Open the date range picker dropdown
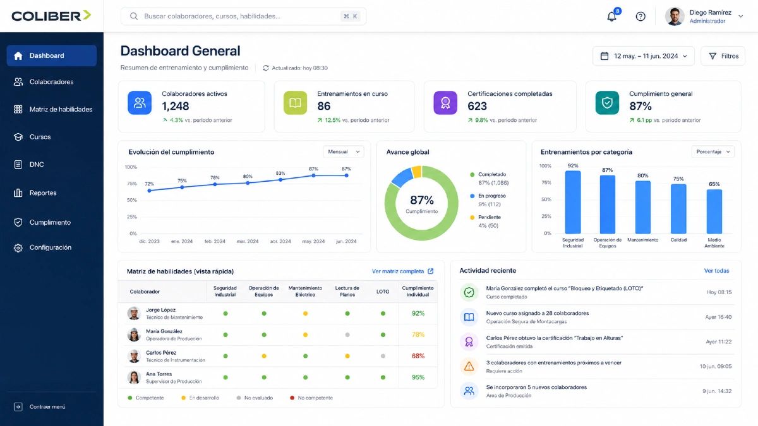The image size is (758, 426). (644, 56)
